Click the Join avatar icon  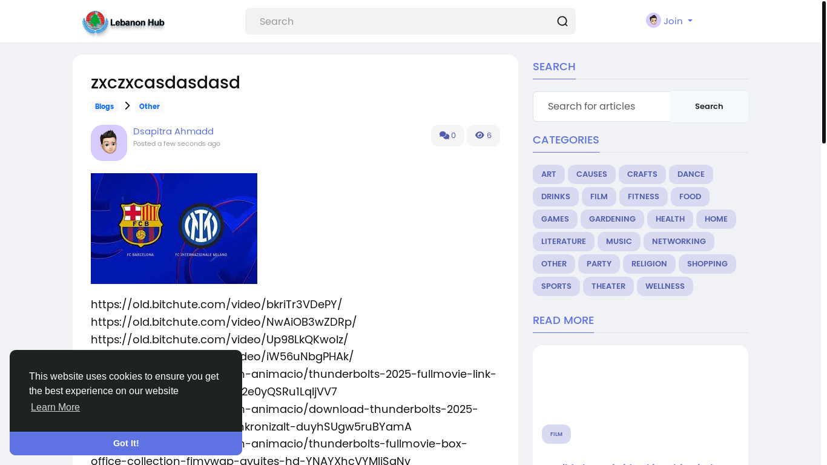click(x=653, y=21)
